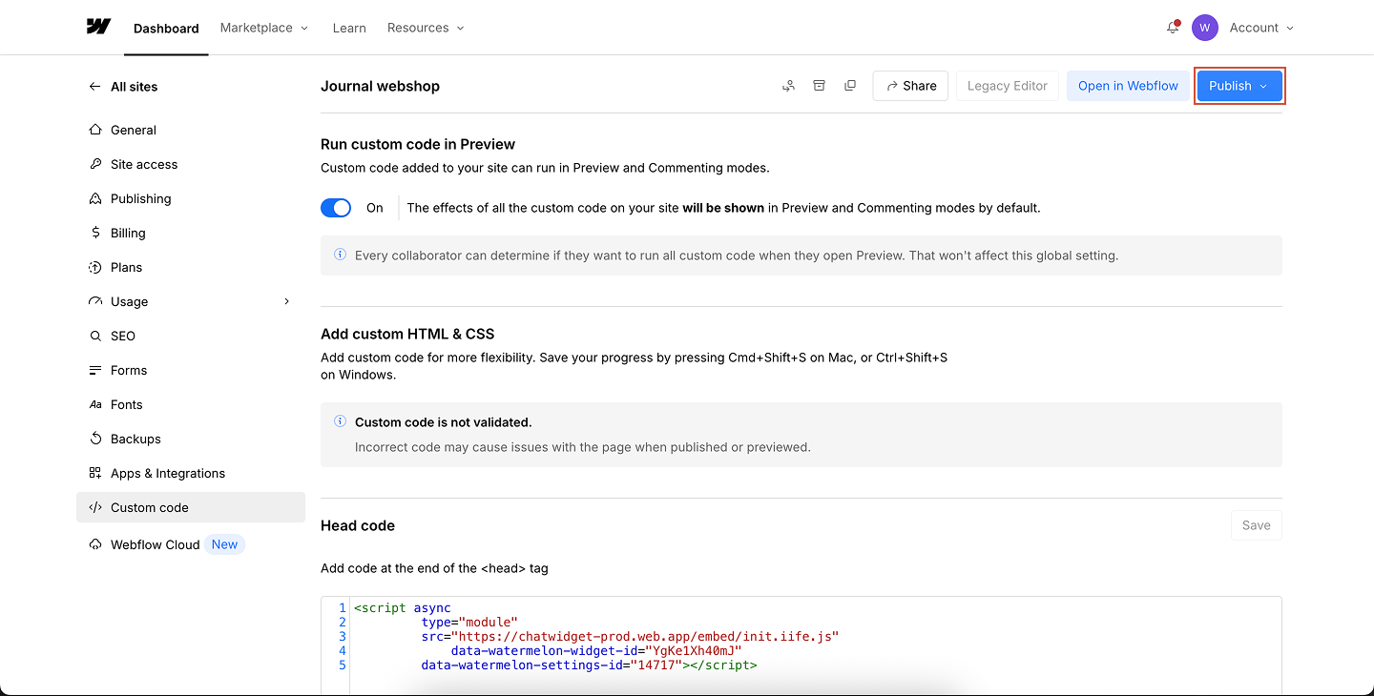Open the Resources dropdown
Screen dimensions: 1374x696
426,28
